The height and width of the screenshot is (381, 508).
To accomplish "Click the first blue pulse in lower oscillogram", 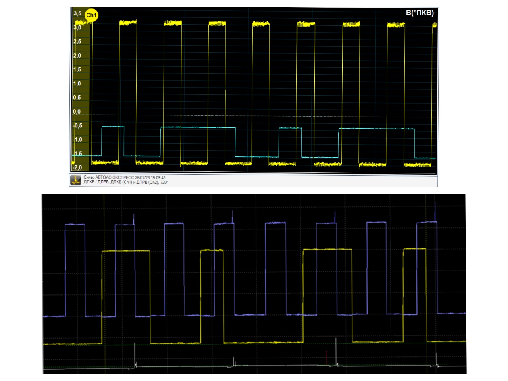I will [75, 225].
